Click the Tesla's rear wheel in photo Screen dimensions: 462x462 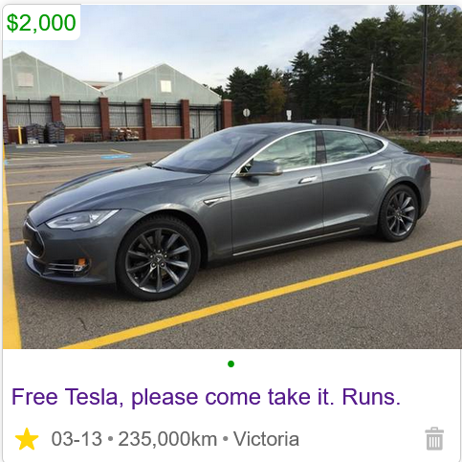399,213
